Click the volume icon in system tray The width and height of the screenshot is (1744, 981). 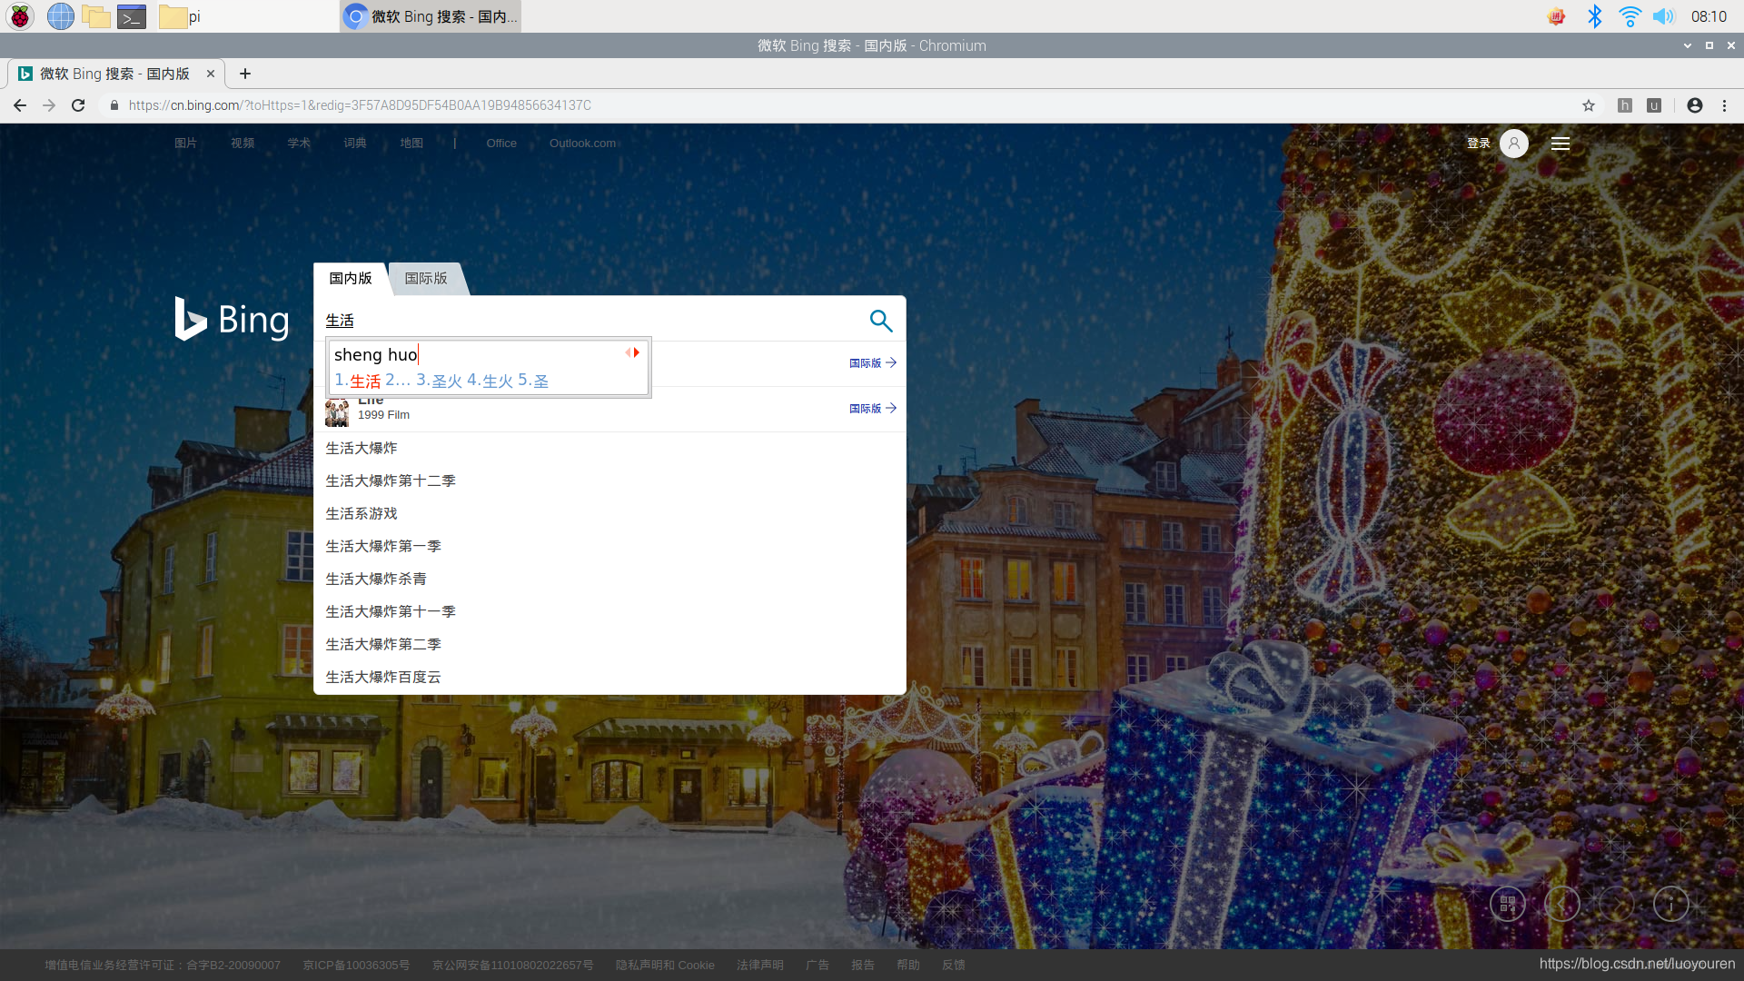1662,16
